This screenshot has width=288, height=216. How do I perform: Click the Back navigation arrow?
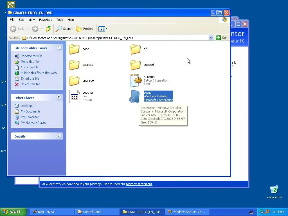click(x=13, y=29)
